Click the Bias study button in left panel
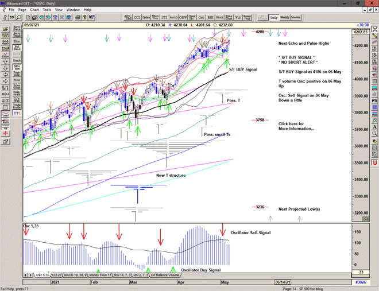Viewport: 379px width, 291px height. click(17, 41)
